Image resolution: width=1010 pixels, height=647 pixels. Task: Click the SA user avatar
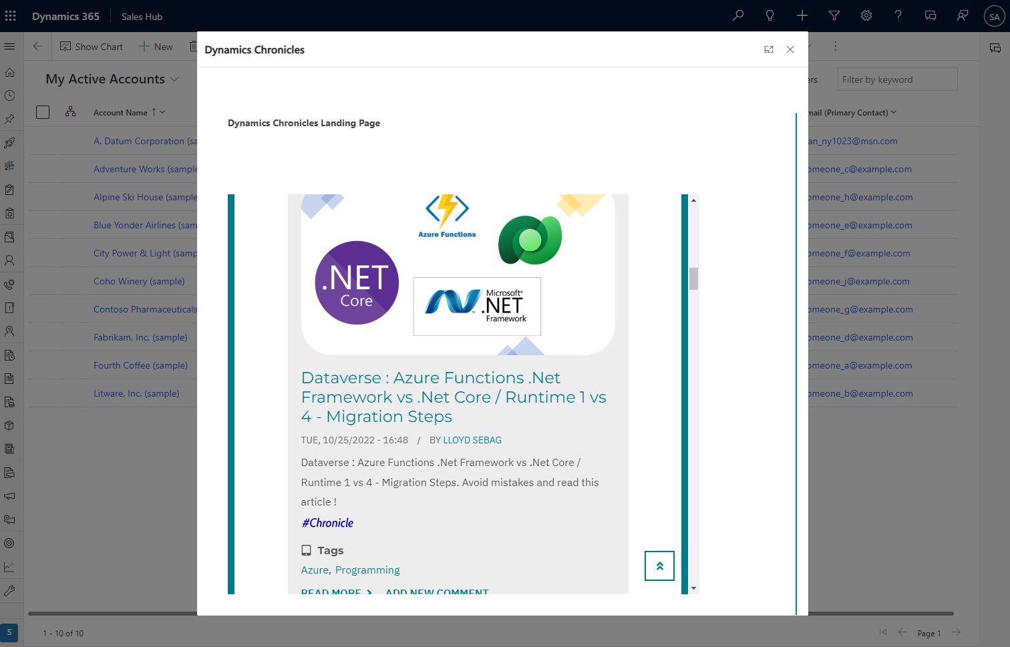click(995, 17)
